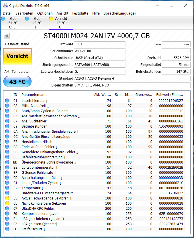
Task: Click raw value 0000017D6D27 of Lesefehlerrate
Action: pos(171,101)
